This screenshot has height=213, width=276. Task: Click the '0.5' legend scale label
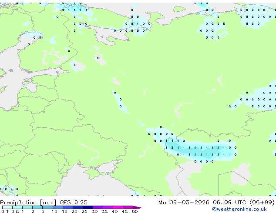pos(15,211)
